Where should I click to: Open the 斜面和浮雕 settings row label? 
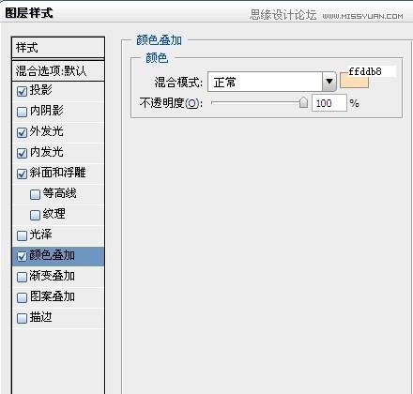coord(58,173)
